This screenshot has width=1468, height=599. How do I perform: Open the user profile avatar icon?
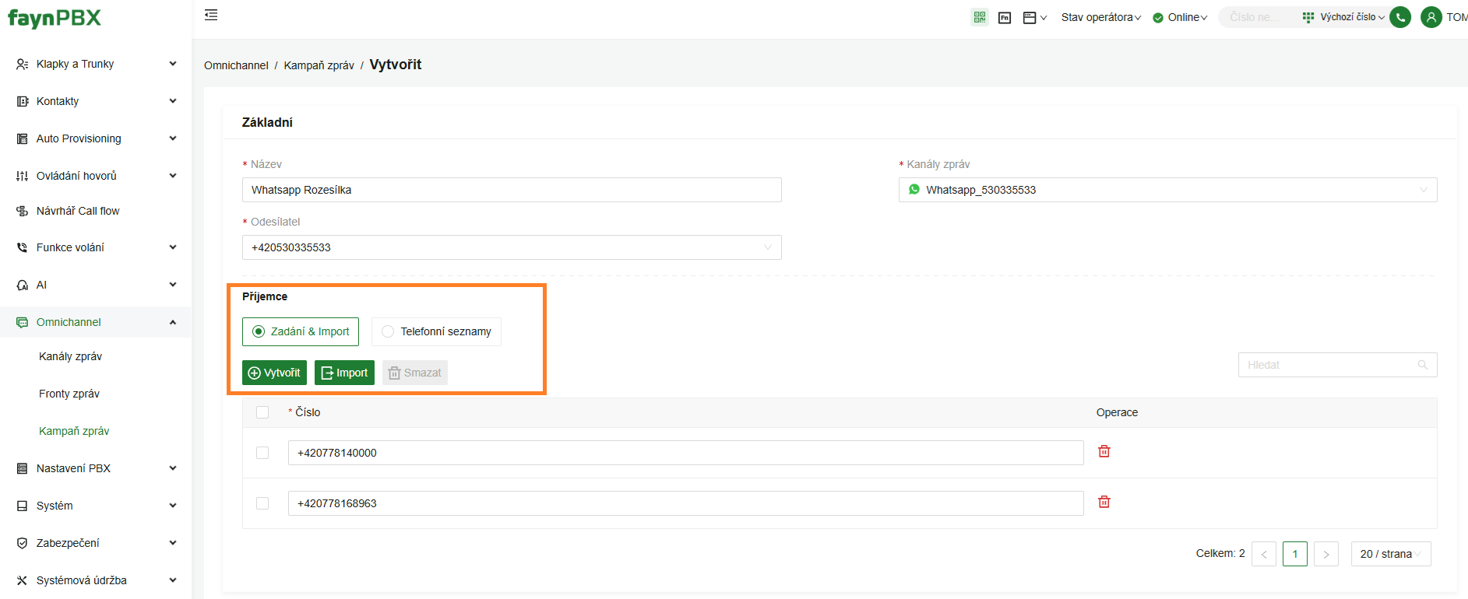pyautogui.click(x=1431, y=17)
